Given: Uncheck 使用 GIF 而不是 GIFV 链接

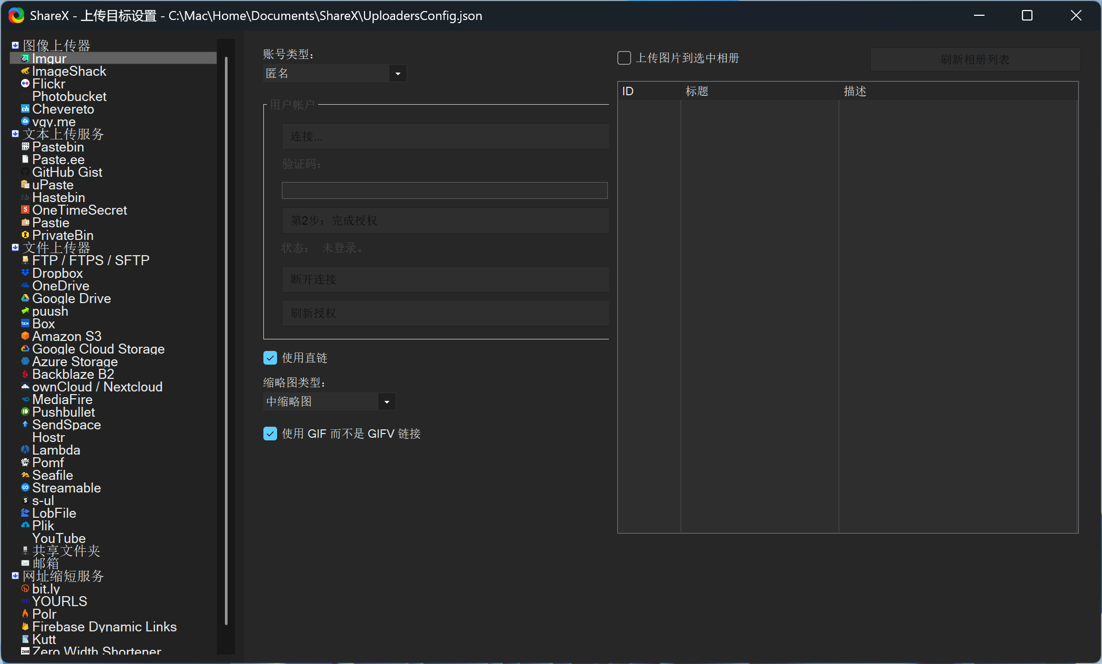Looking at the screenshot, I should pos(270,434).
